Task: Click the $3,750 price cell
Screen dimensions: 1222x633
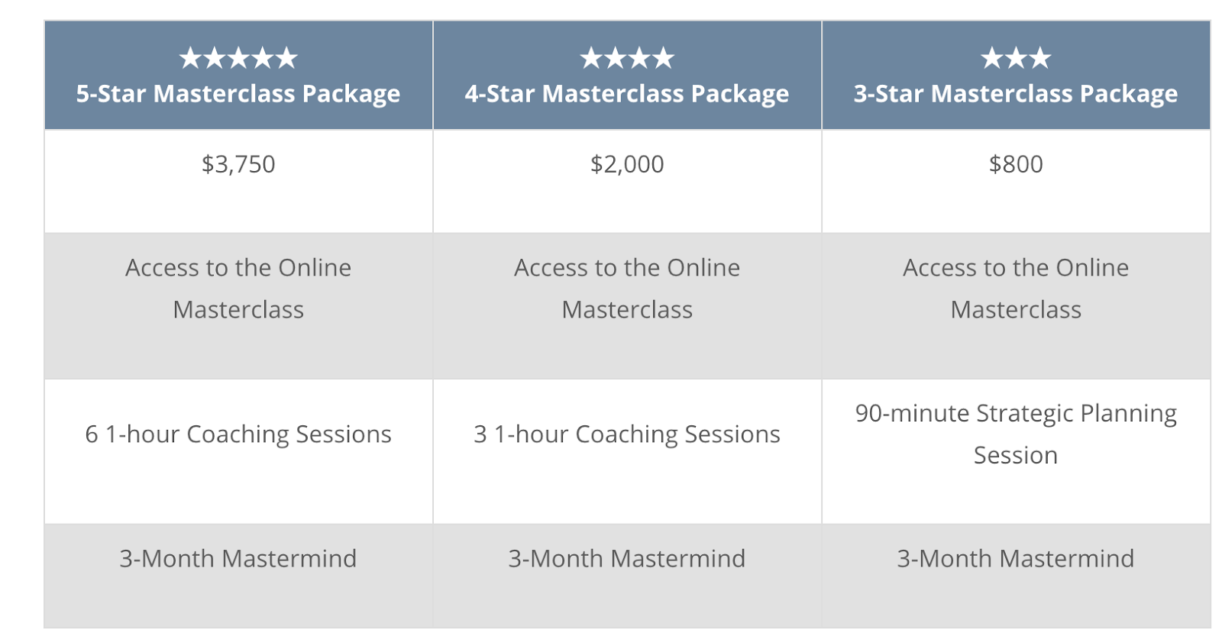Action: pyautogui.click(x=238, y=181)
